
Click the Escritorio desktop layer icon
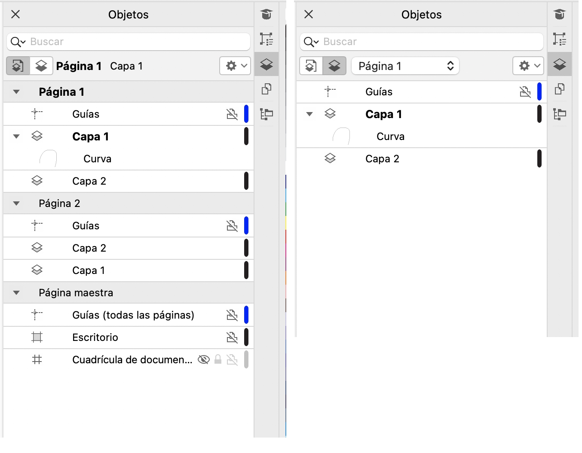[x=37, y=337]
